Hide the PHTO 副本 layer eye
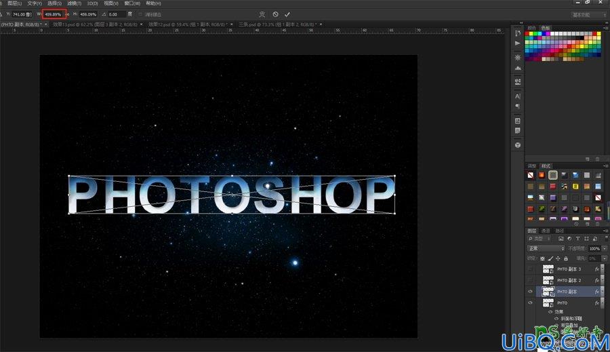Screen dimensions: 610x352 pos(531,291)
